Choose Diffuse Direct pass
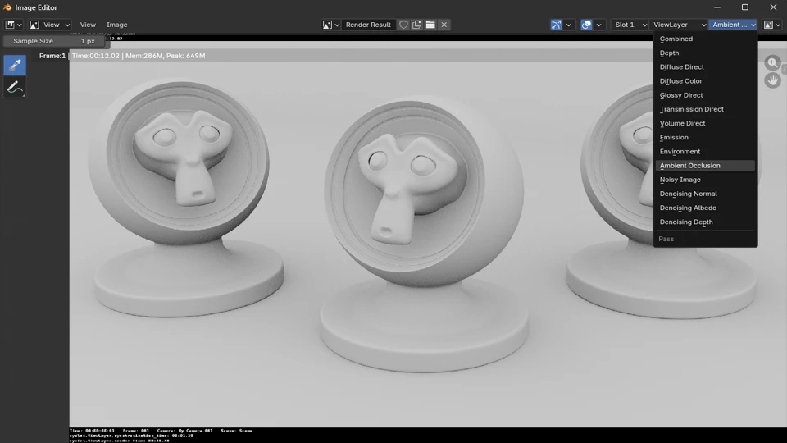 (x=705, y=66)
